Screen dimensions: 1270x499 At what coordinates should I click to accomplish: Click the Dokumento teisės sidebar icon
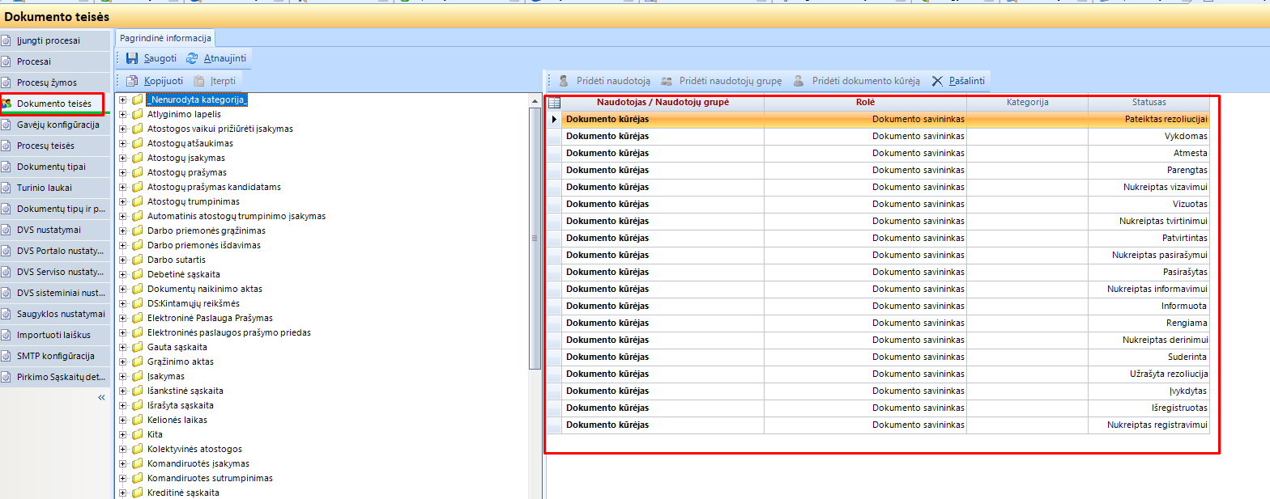[x=6, y=104]
